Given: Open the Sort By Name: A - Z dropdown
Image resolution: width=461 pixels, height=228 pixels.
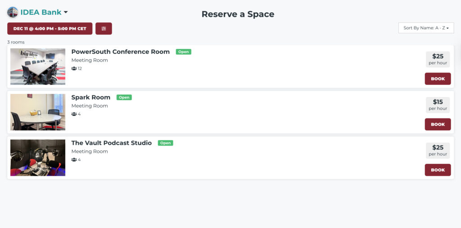Looking at the screenshot, I should click(x=426, y=28).
